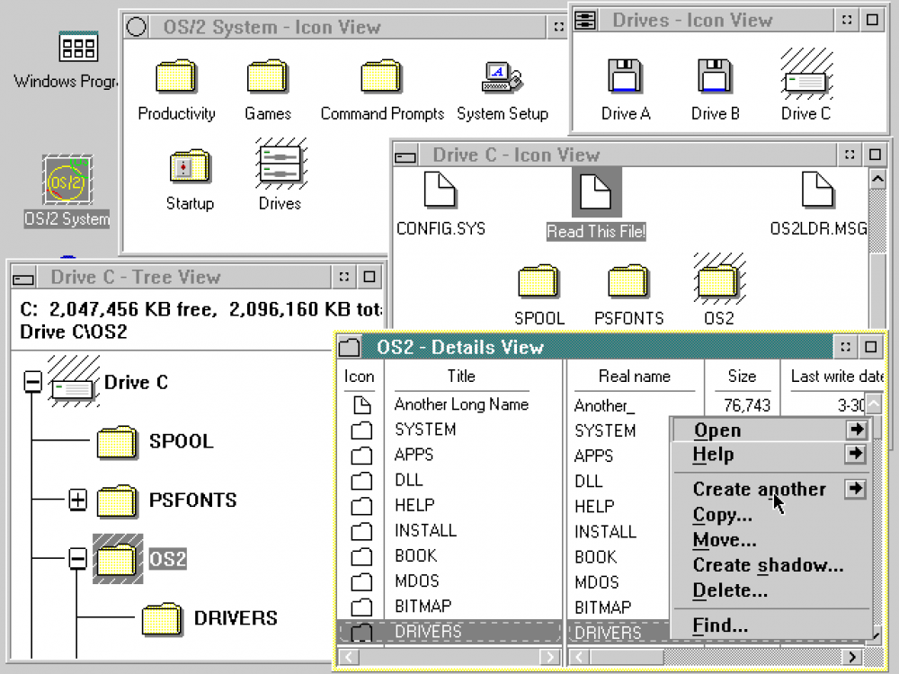Viewport: 899px width, 674px height.
Task: Collapse the OS2 tree node
Action: (78, 559)
